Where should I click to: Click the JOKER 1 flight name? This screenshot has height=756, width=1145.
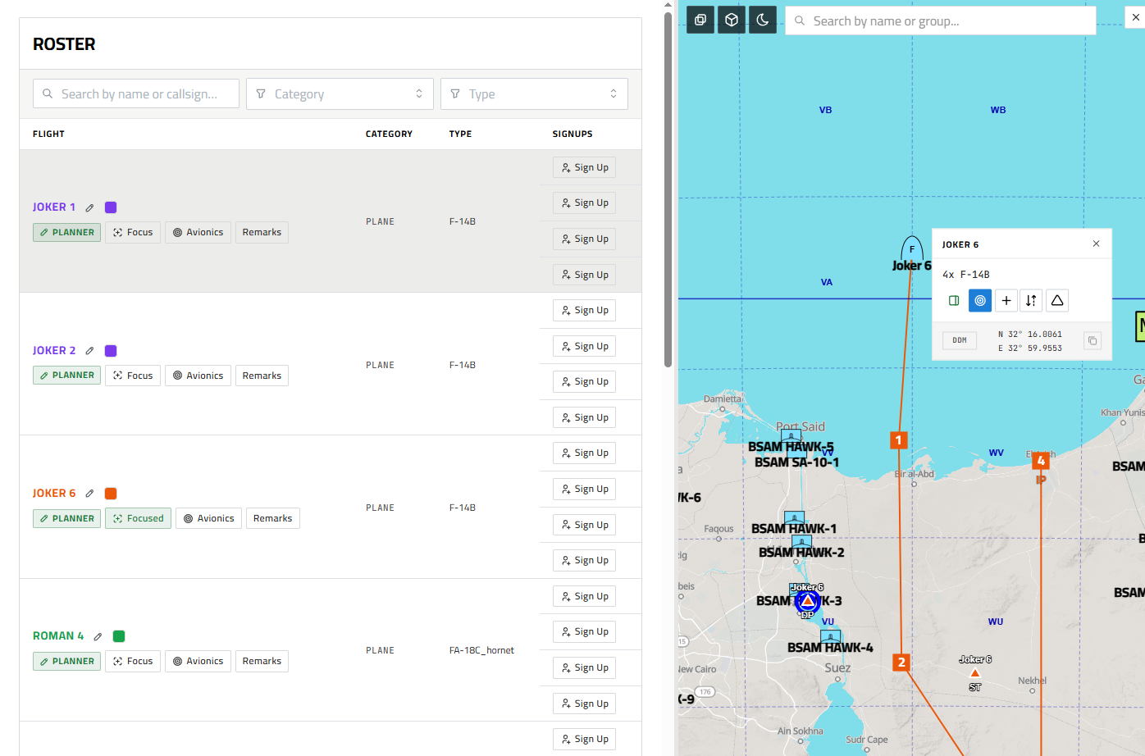click(x=54, y=207)
